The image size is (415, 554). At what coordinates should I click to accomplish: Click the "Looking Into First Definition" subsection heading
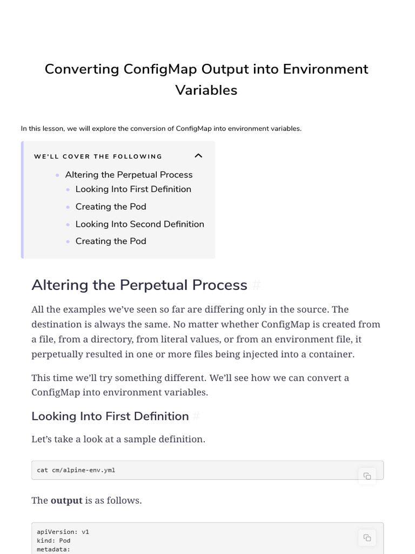pos(110,416)
